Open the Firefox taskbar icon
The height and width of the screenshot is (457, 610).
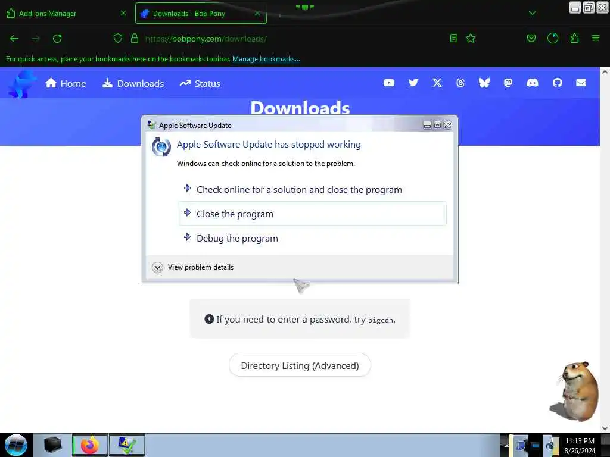tap(89, 445)
